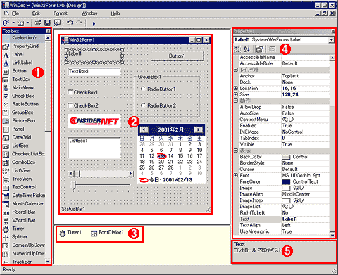This screenshot has width=338, height=275.
Task: Click the Save toolbar icon
Action: point(47,23)
